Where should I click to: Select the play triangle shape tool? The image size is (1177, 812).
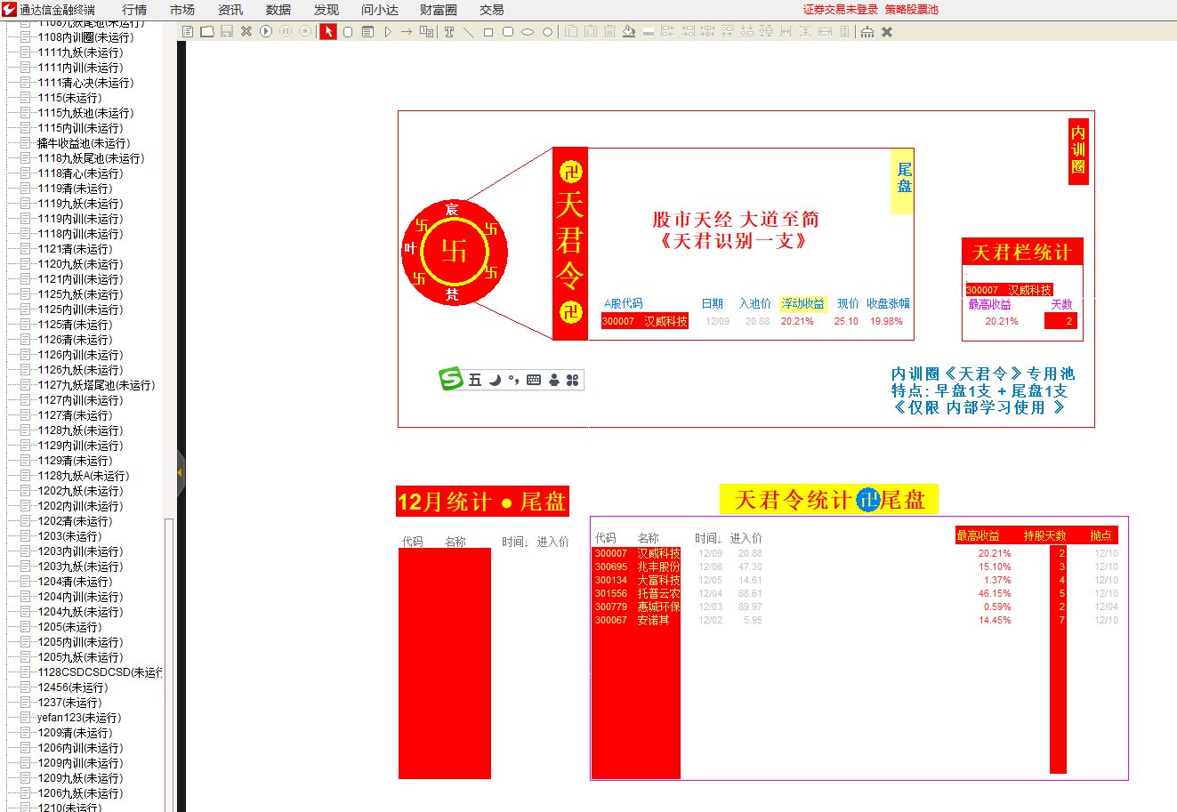(388, 32)
